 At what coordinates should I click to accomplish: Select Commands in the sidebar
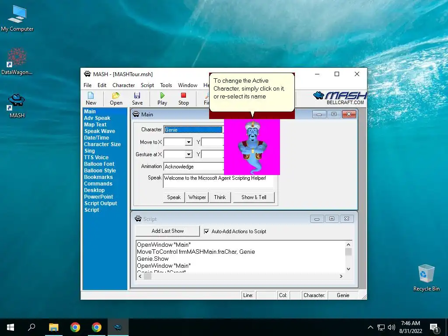click(x=98, y=184)
